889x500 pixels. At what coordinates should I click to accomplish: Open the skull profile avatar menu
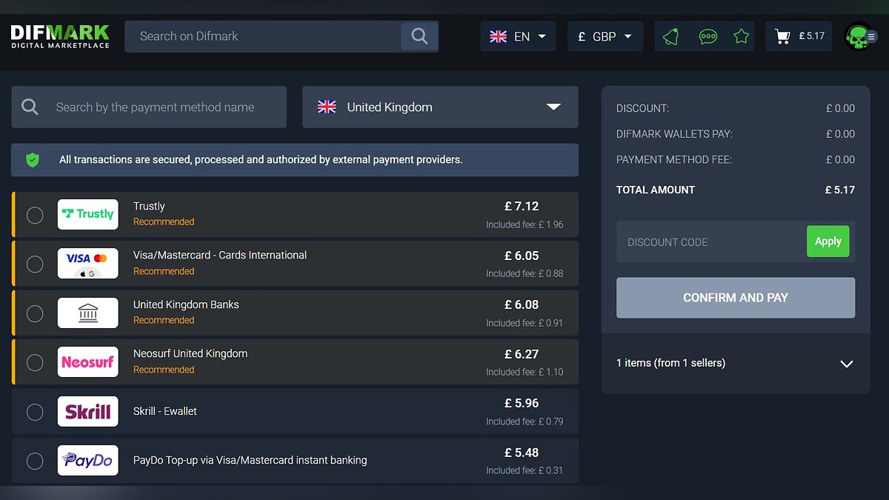[x=859, y=36]
